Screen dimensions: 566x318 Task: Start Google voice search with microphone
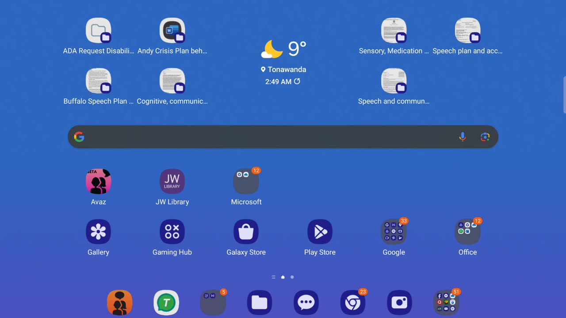pyautogui.click(x=463, y=137)
